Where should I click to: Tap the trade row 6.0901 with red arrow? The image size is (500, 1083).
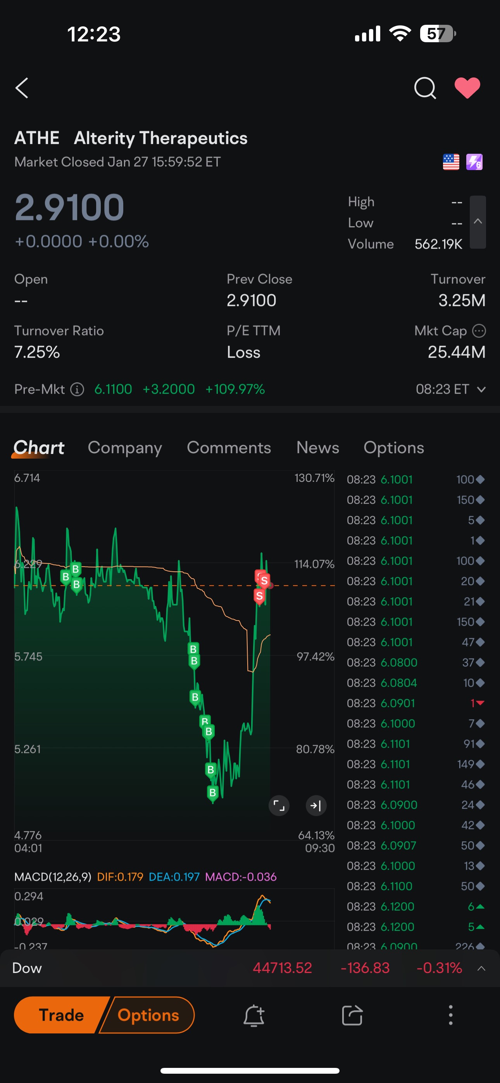click(x=416, y=703)
